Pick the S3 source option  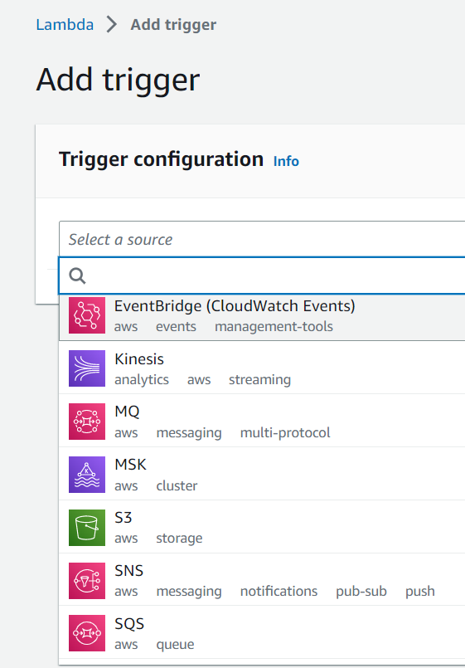pyautogui.click(x=262, y=528)
